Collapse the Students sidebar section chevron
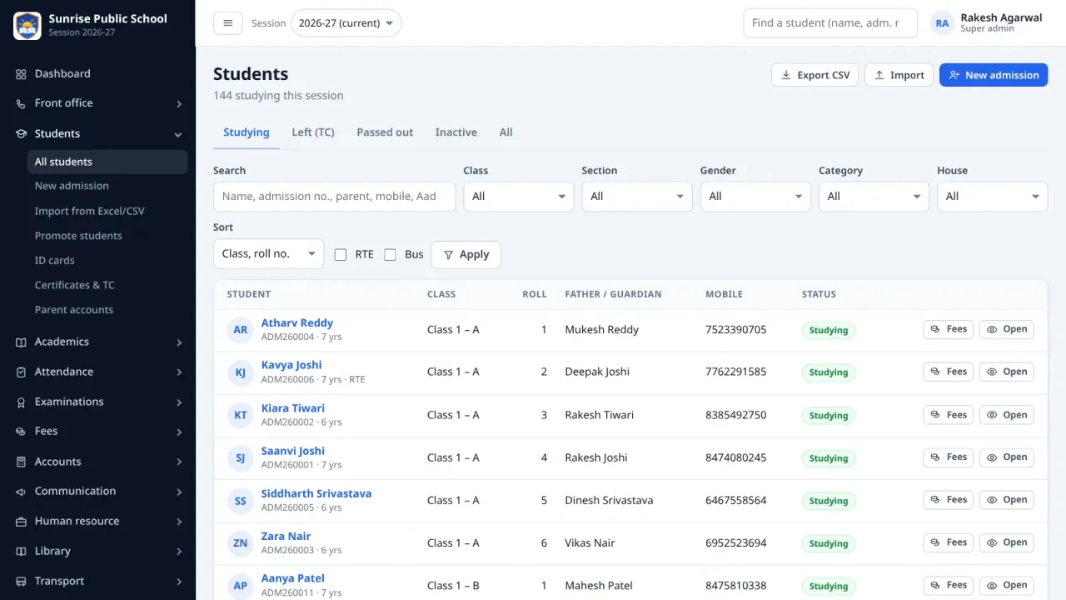 pos(178,134)
